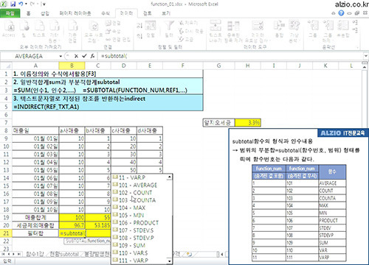The width and height of the screenshot is (369, 265).
Task: Switch to the Home ribbon tab
Action: pyautogui.click(x=28, y=13)
